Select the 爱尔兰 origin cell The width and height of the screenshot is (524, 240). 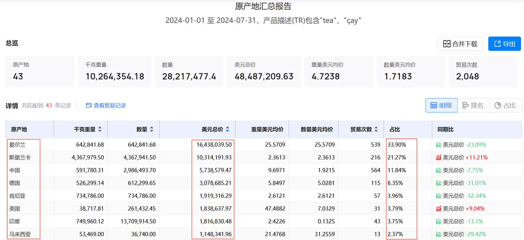[x=30, y=145]
